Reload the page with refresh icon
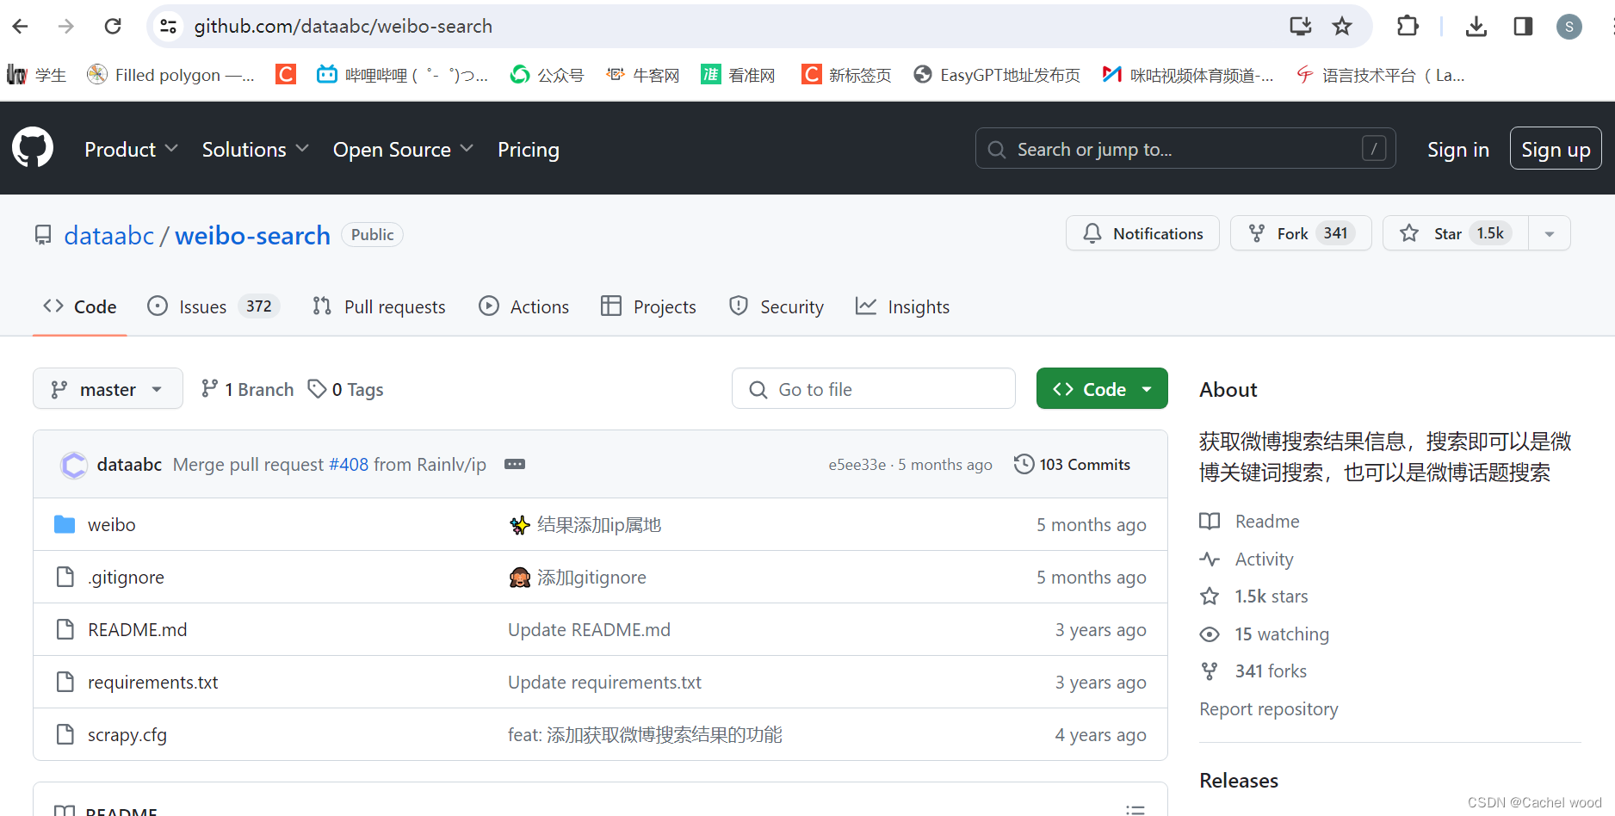This screenshot has height=816, width=1615. pos(113,27)
